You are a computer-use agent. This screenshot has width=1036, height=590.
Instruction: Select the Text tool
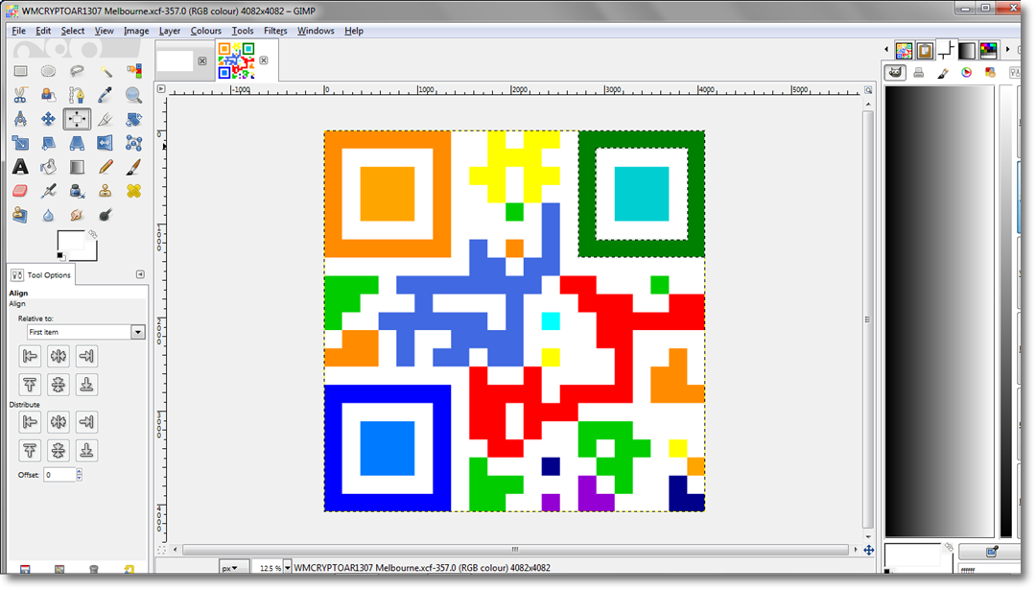[20, 167]
